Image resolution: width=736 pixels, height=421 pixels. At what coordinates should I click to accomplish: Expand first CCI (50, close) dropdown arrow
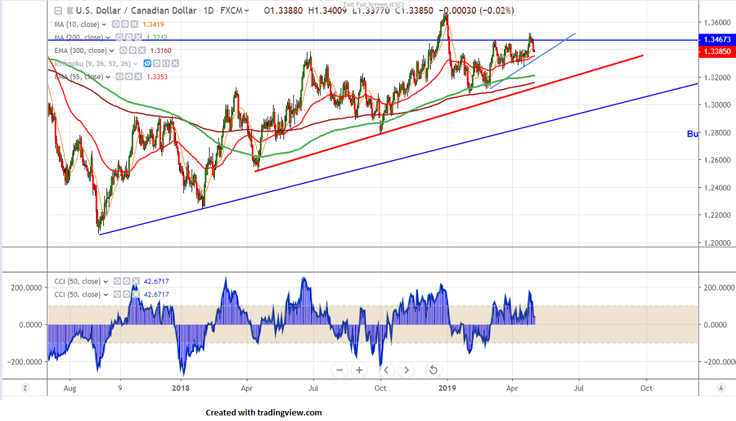tap(106, 282)
